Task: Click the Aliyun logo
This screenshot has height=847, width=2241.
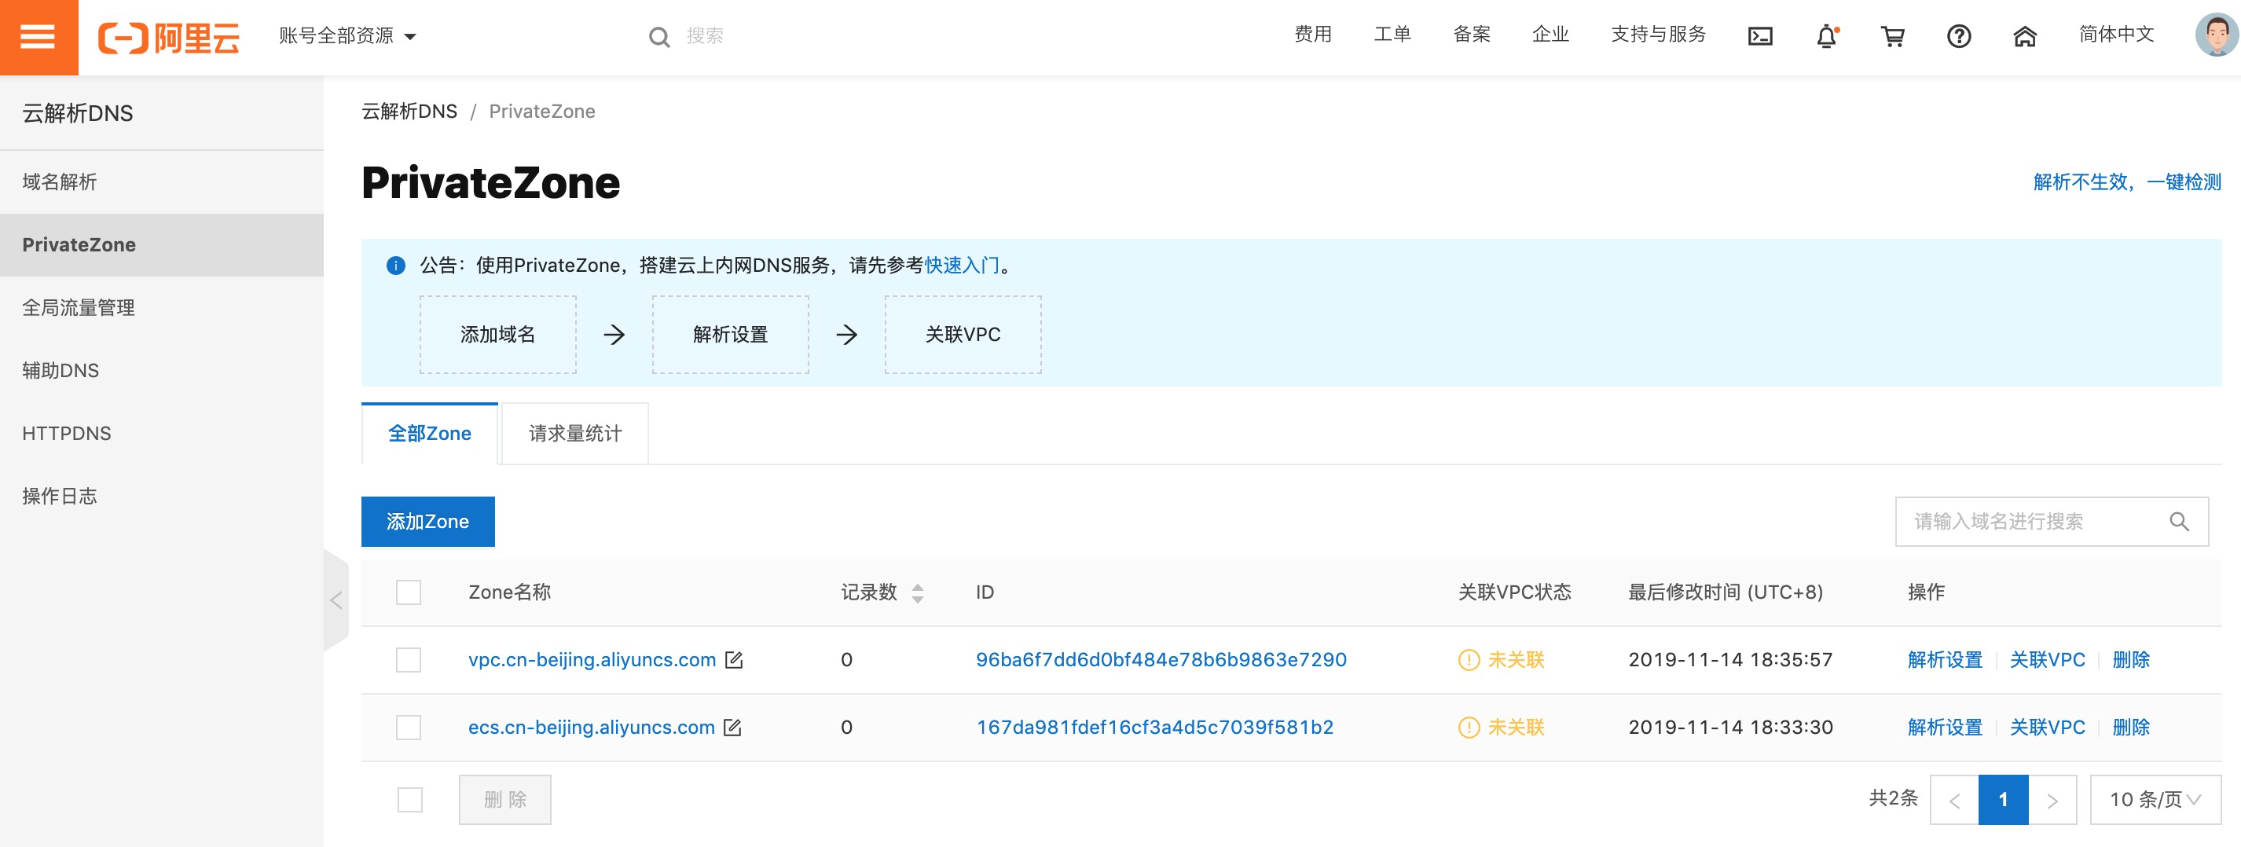Action: [169, 38]
